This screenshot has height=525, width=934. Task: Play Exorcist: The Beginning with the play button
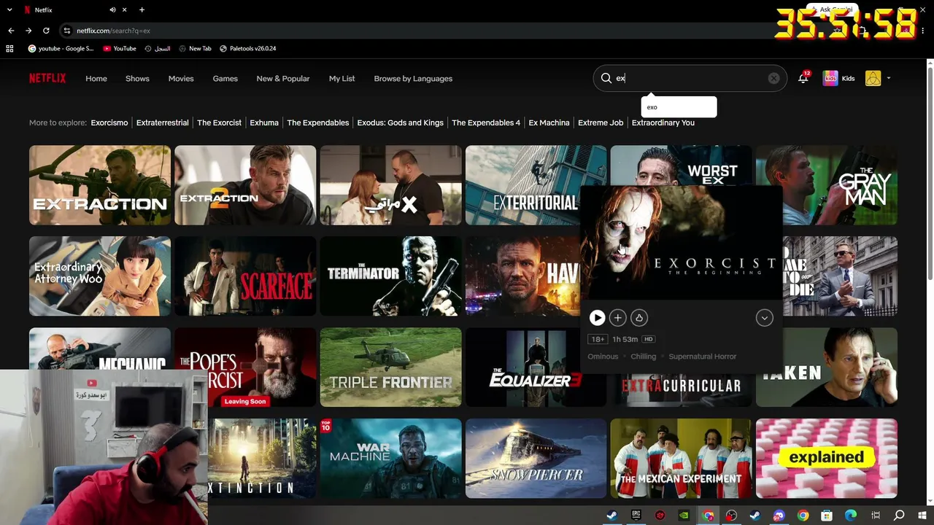(x=597, y=317)
